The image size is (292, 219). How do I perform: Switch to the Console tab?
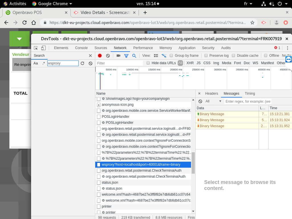[81, 48]
